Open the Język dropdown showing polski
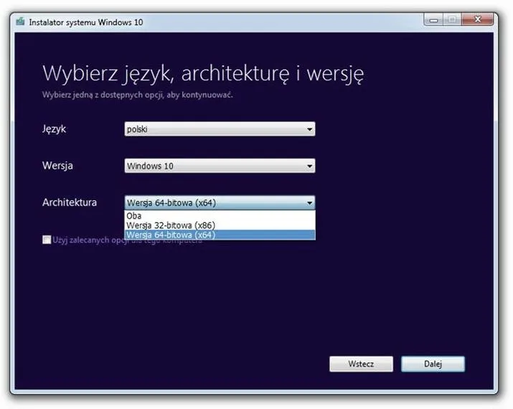The width and height of the screenshot is (513, 409). click(x=220, y=129)
